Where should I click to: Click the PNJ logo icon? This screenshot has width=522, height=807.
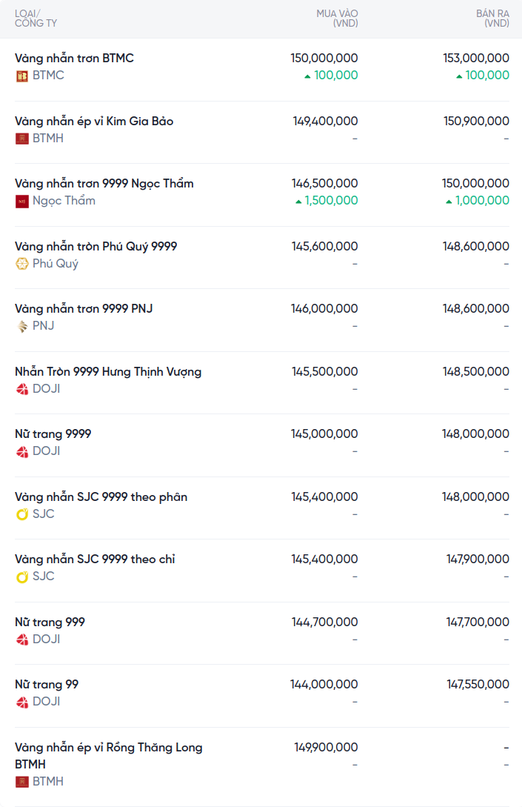pos(22,326)
